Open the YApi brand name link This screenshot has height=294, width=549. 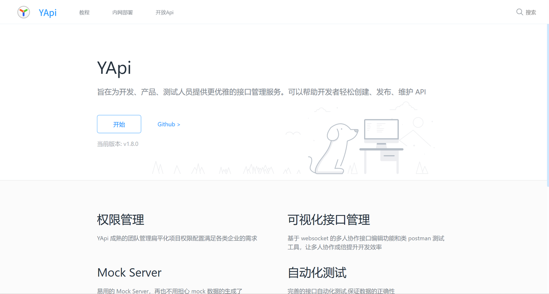[x=48, y=12]
